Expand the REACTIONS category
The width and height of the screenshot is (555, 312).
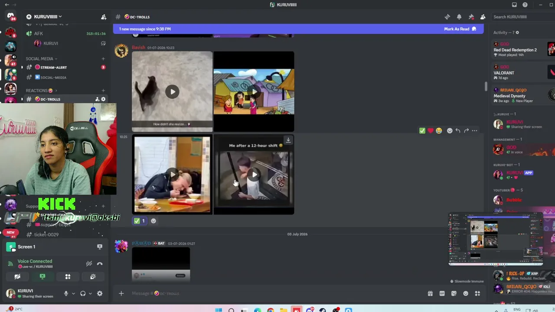41,91
